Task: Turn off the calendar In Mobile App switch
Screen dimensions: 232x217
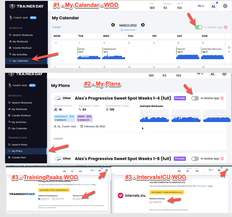Action: 199,27
